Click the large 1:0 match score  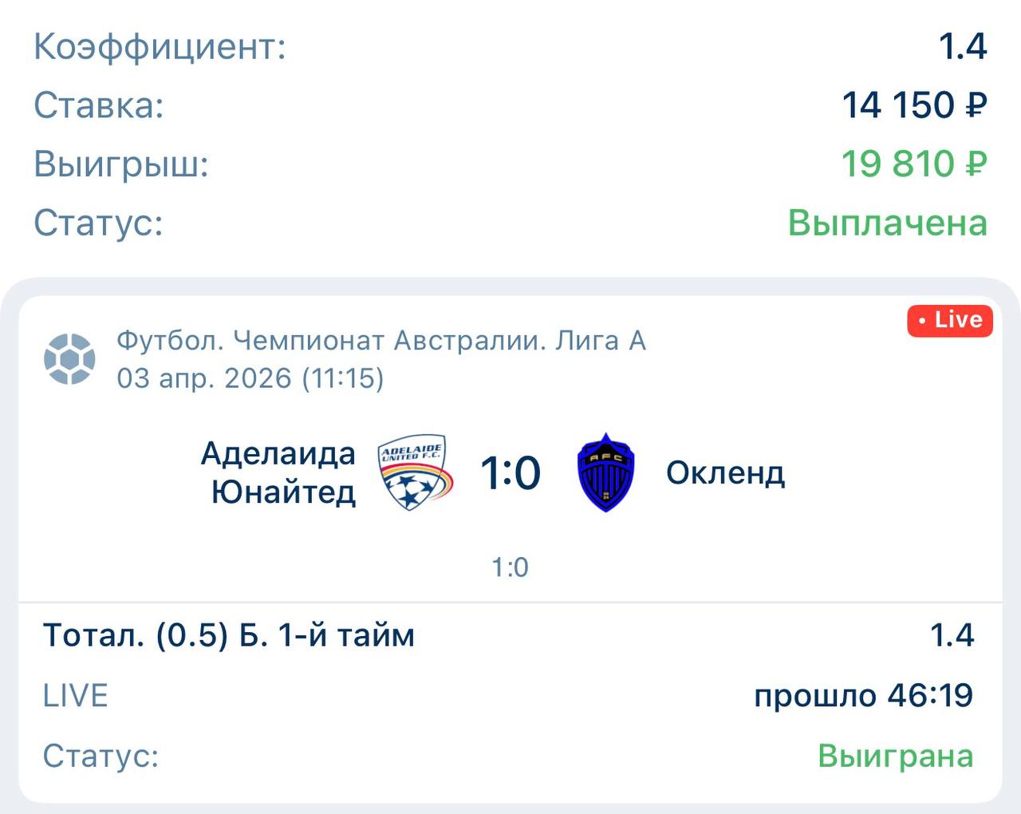click(510, 473)
